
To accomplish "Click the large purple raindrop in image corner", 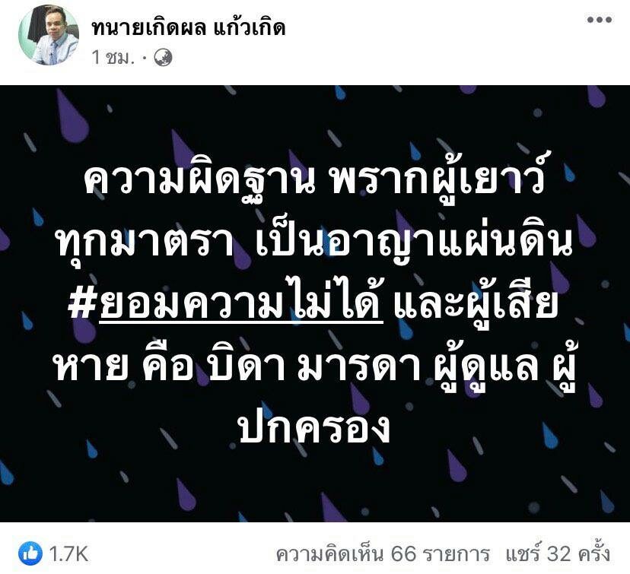I will [72, 118].
